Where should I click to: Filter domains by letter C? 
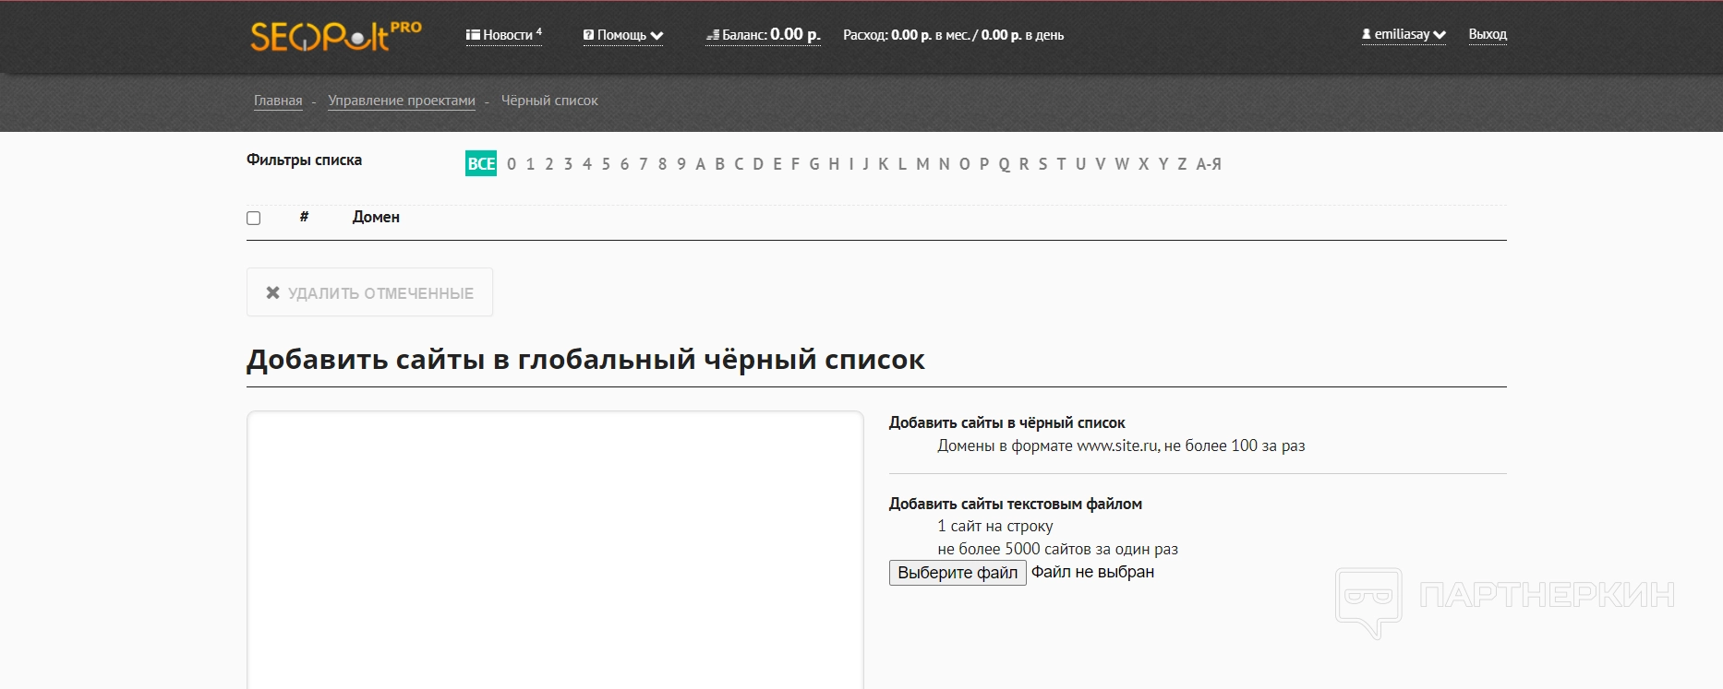[739, 164]
